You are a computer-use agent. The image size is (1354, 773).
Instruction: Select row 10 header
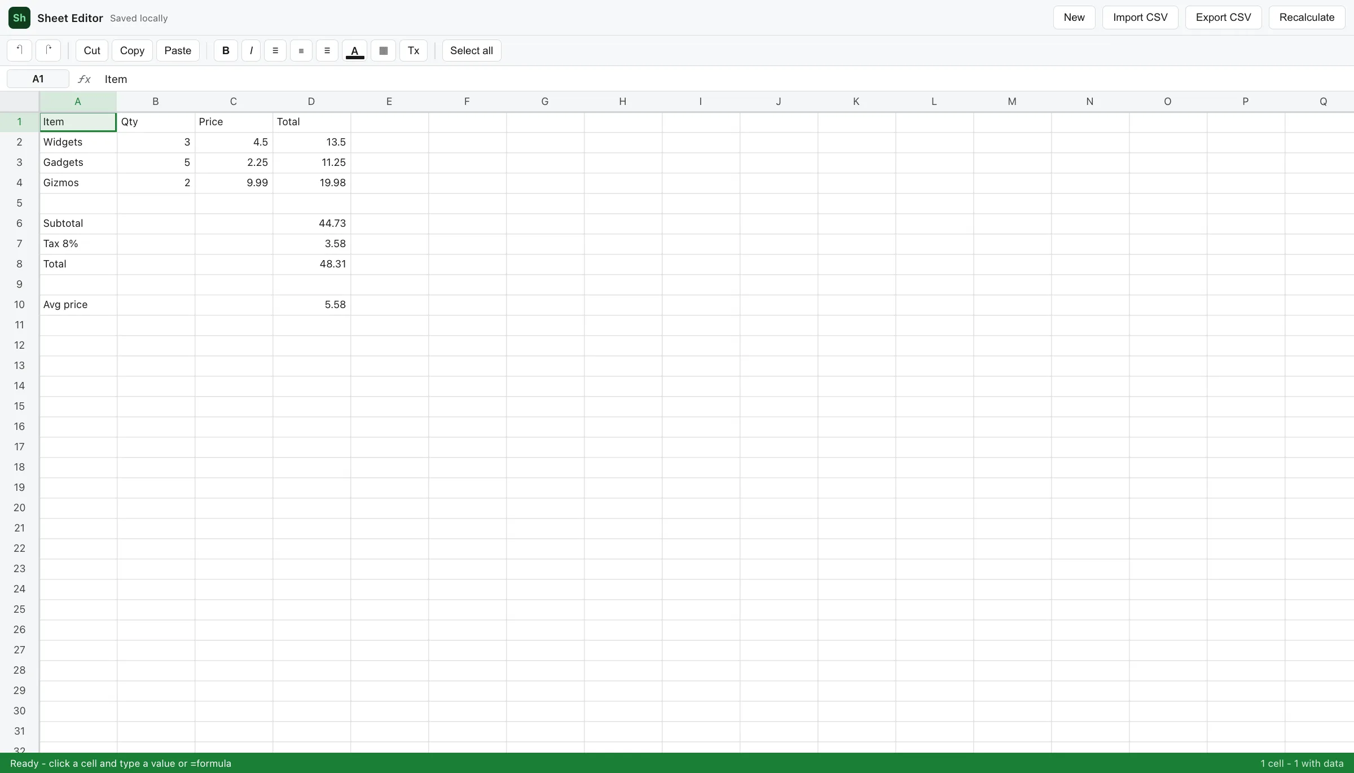click(19, 305)
